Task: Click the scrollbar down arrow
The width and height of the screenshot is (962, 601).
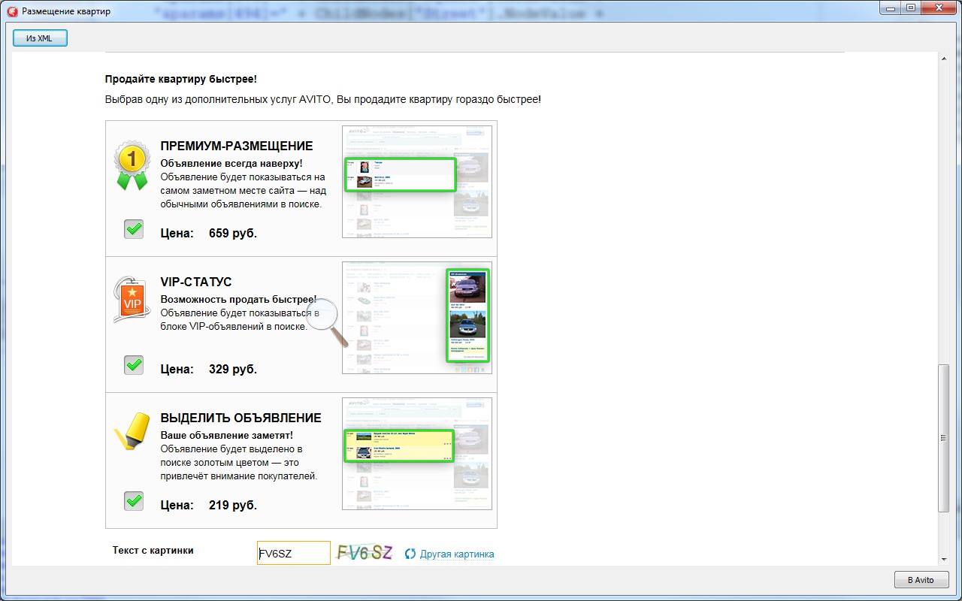Action: coord(943,559)
